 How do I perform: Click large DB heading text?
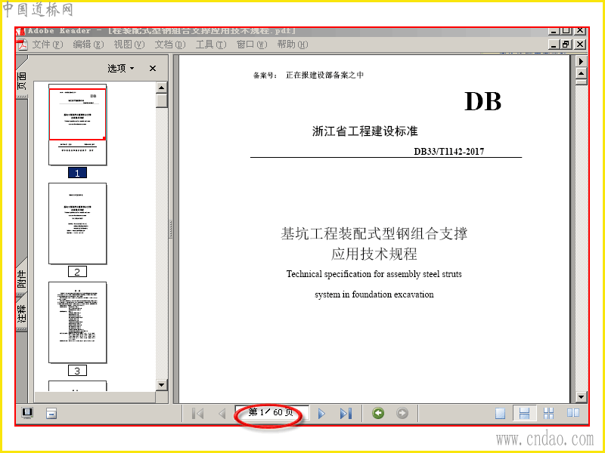[x=482, y=102]
